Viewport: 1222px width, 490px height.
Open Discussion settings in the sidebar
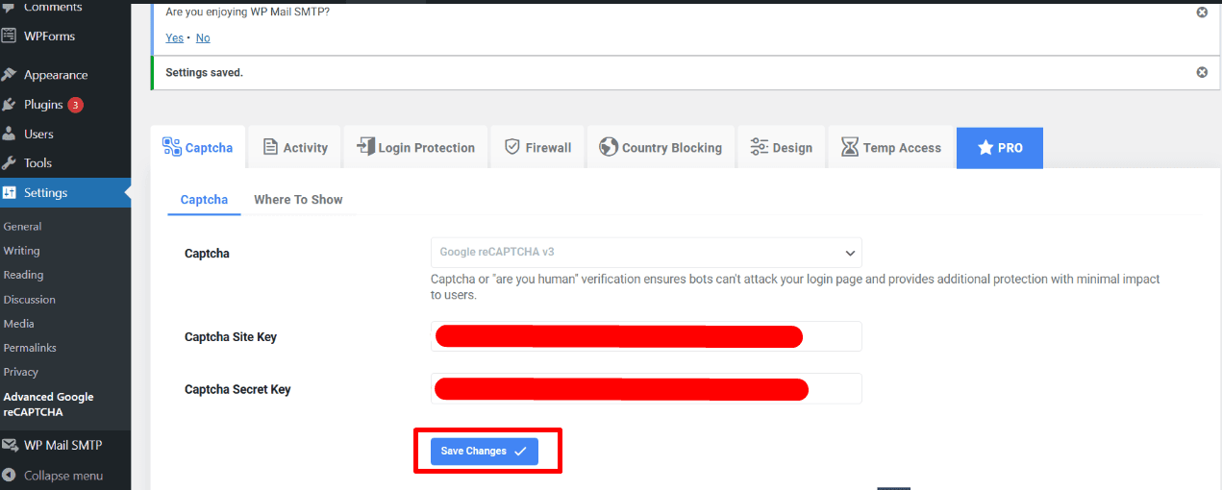pyautogui.click(x=29, y=300)
